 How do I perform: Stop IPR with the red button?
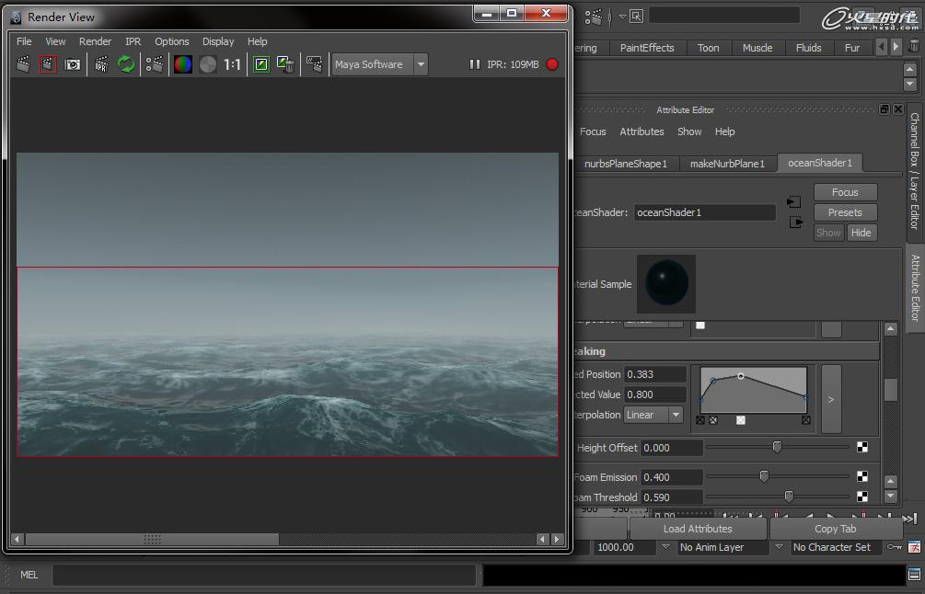point(552,64)
